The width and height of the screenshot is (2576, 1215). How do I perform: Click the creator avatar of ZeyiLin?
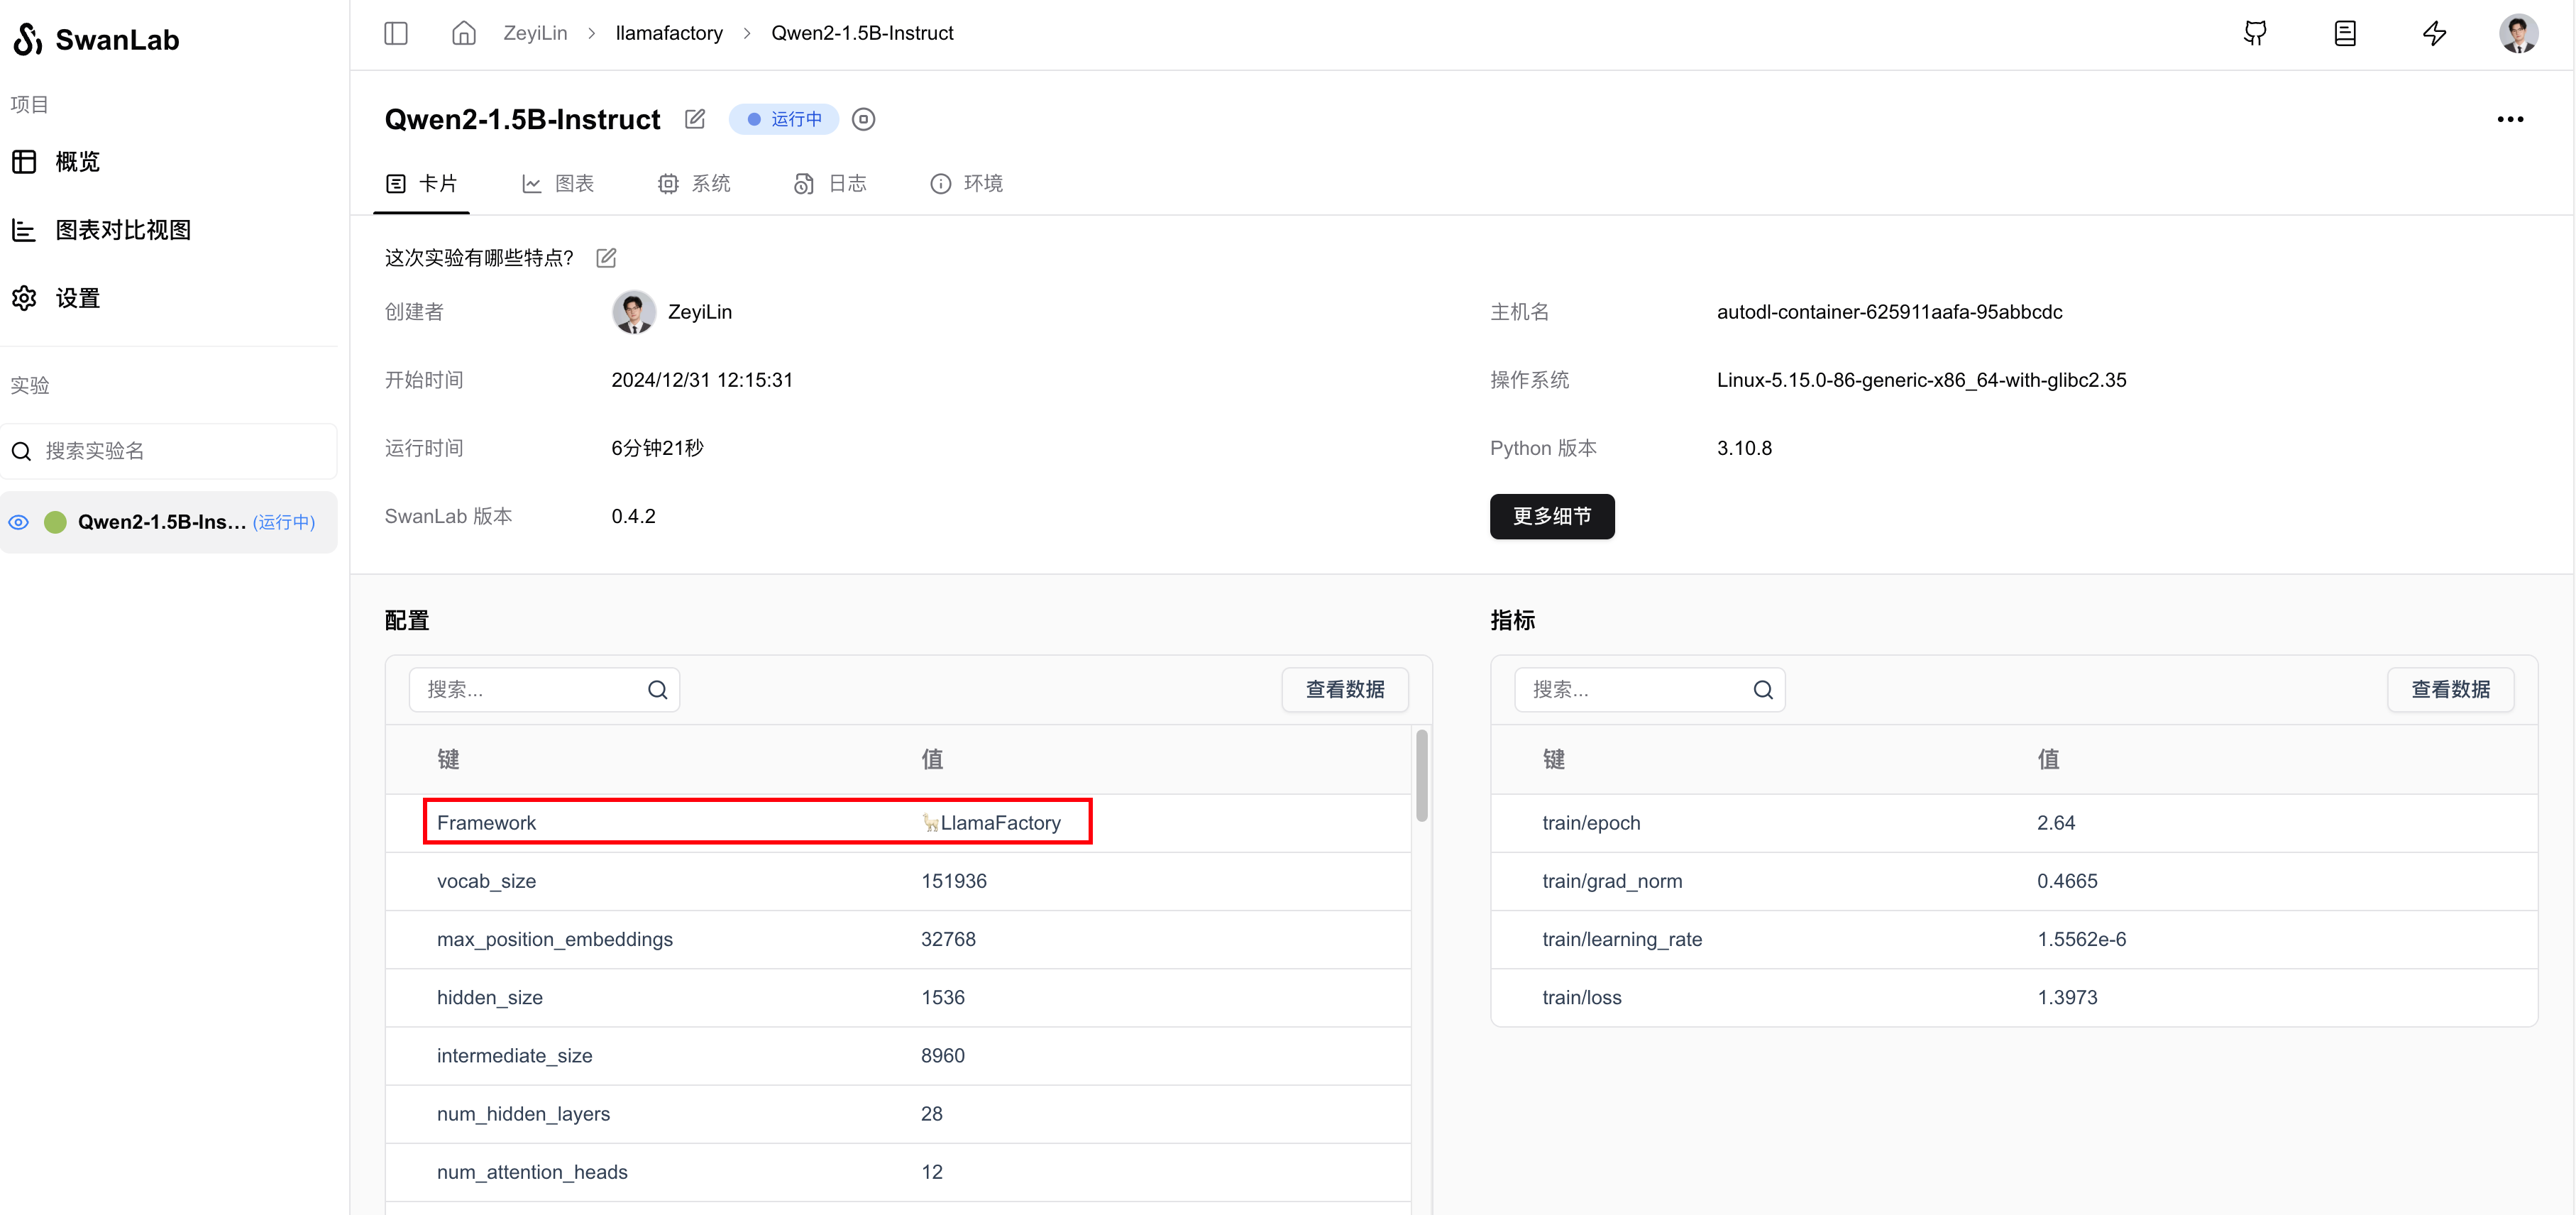click(634, 312)
